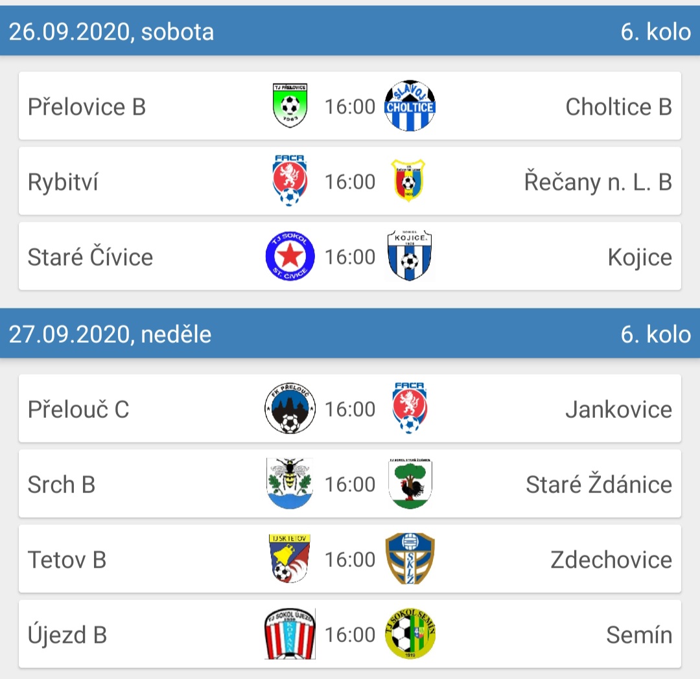Tap the Sokol Újezd striped crest
The width and height of the screenshot is (700, 679).
[290, 634]
